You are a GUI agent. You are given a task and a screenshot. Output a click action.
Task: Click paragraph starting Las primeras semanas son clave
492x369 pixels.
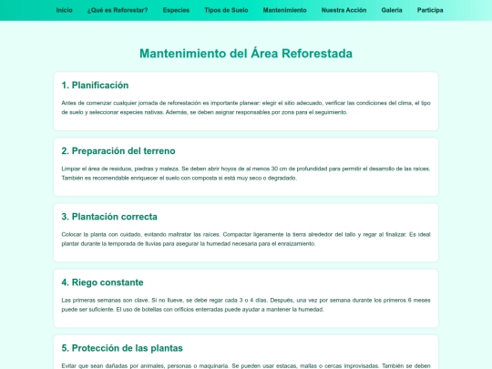(x=246, y=304)
